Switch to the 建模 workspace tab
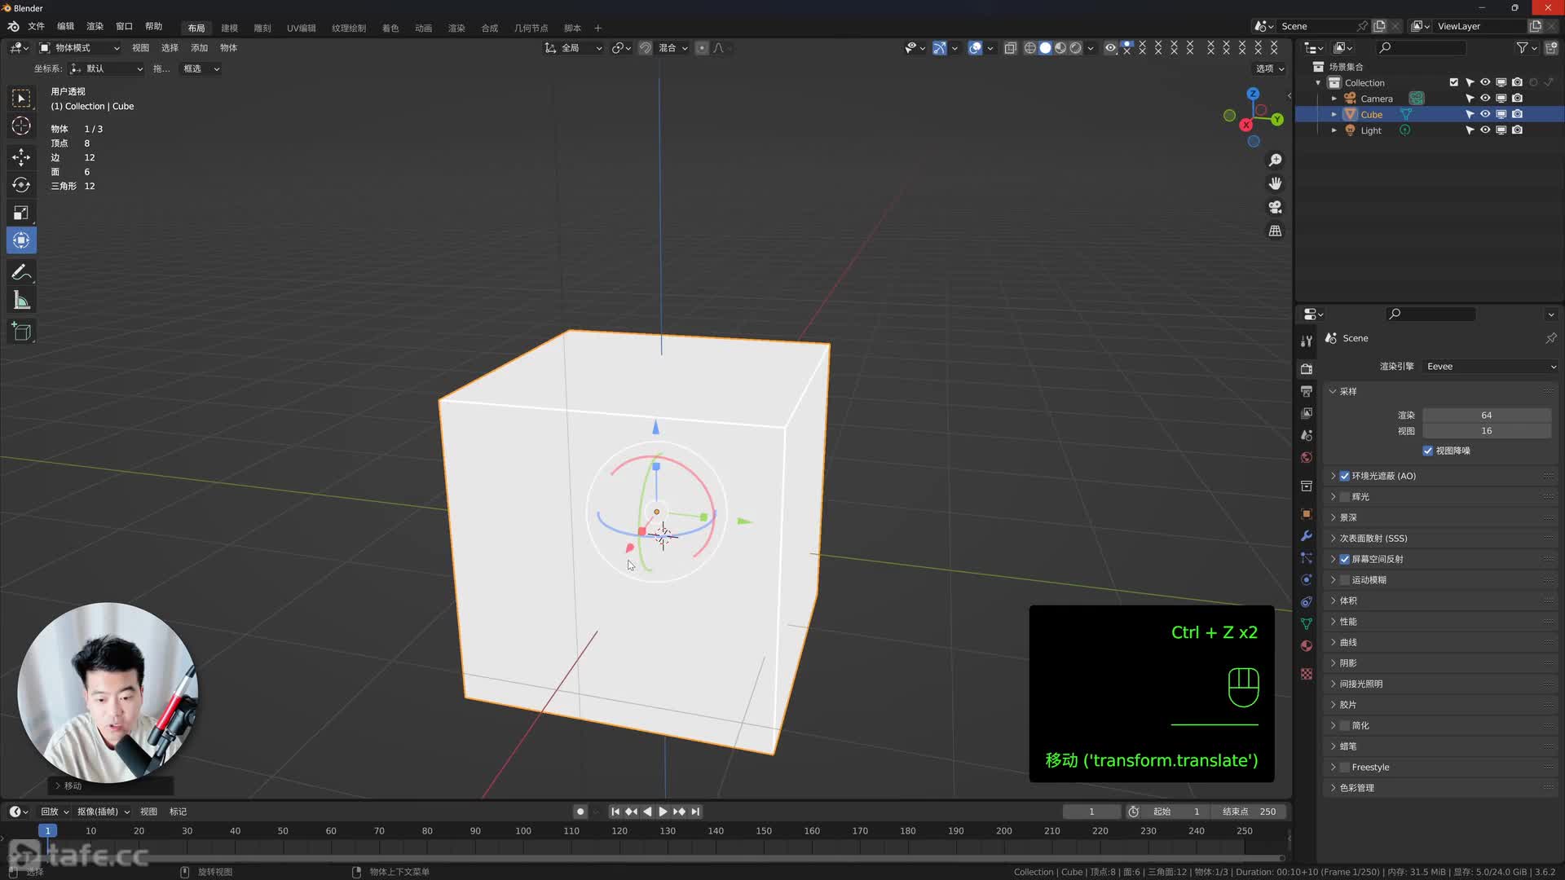 pyautogui.click(x=229, y=28)
